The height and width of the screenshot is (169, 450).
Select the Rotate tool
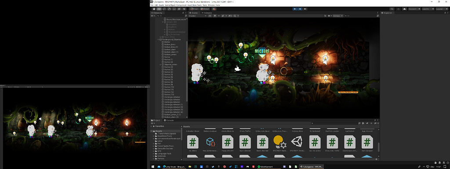point(164,9)
